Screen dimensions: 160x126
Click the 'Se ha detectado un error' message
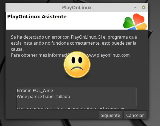[74, 46]
